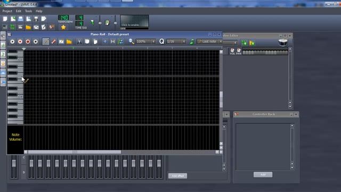Viewport: 341px width, 192px height.
Task: Open the top sidebar tab for instrument plugins
Action: click(3, 36)
